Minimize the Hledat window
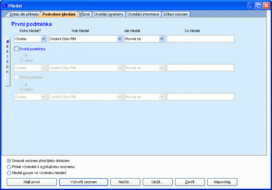 point(250,6)
